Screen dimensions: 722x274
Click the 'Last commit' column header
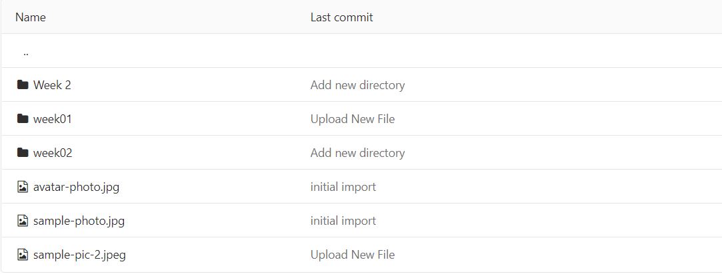(341, 17)
